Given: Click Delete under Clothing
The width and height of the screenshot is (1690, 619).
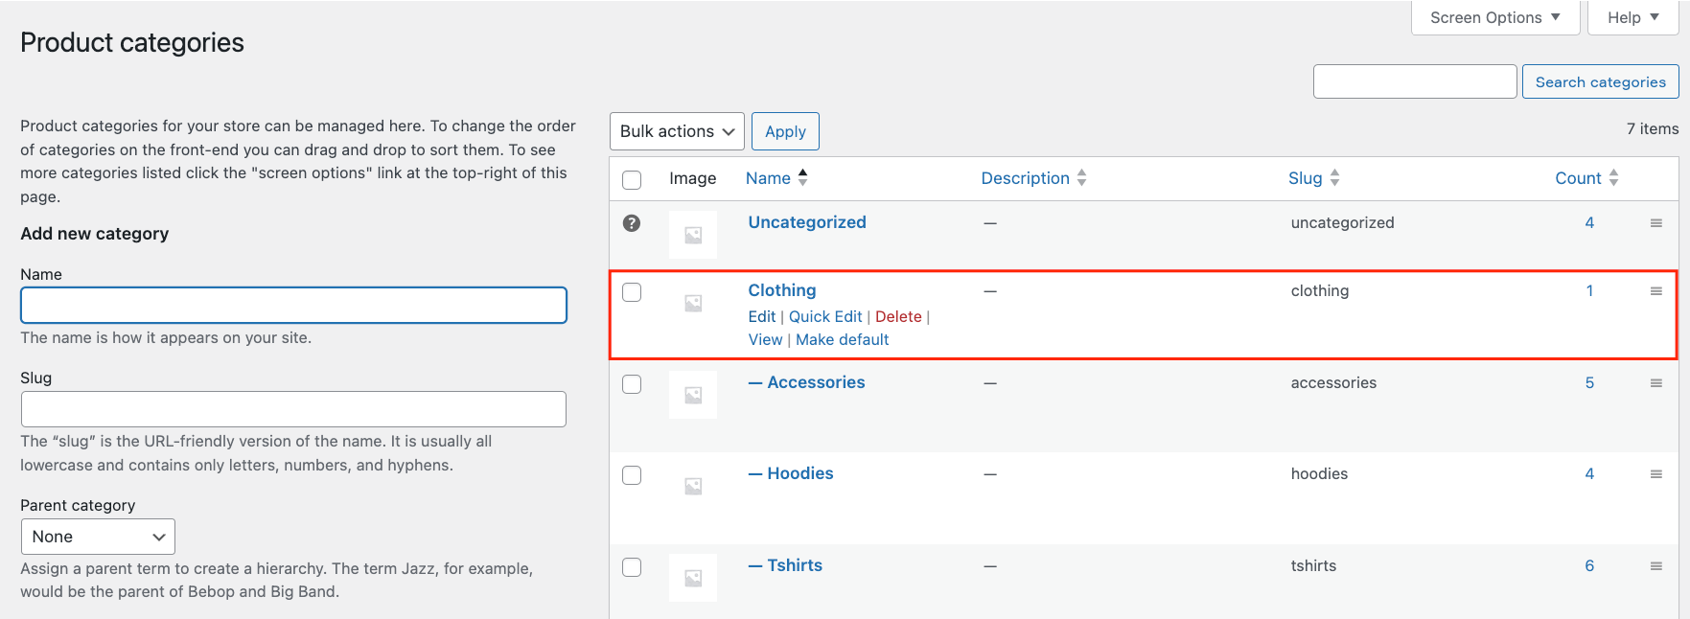Looking at the screenshot, I should tap(898, 316).
